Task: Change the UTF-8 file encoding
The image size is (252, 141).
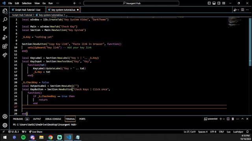Action: tap(213, 132)
